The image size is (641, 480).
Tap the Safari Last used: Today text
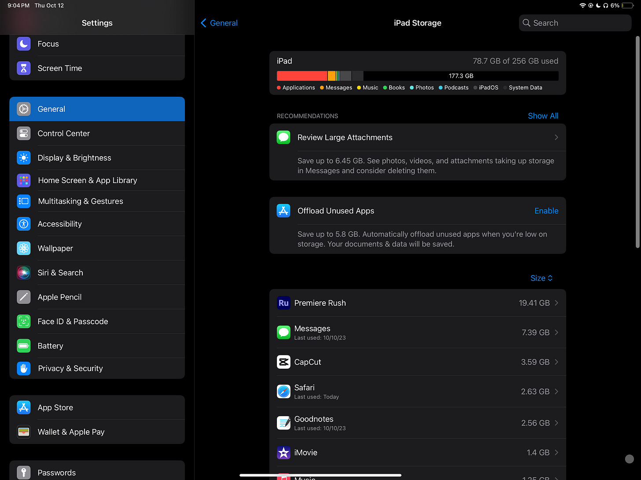pos(317,397)
